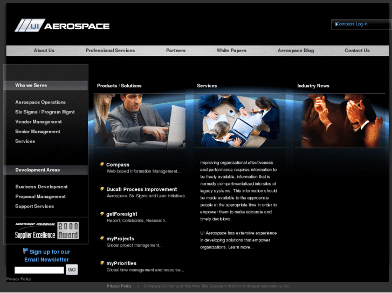
Task: Click the UI Aerospace logo
Action: pos(62,25)
